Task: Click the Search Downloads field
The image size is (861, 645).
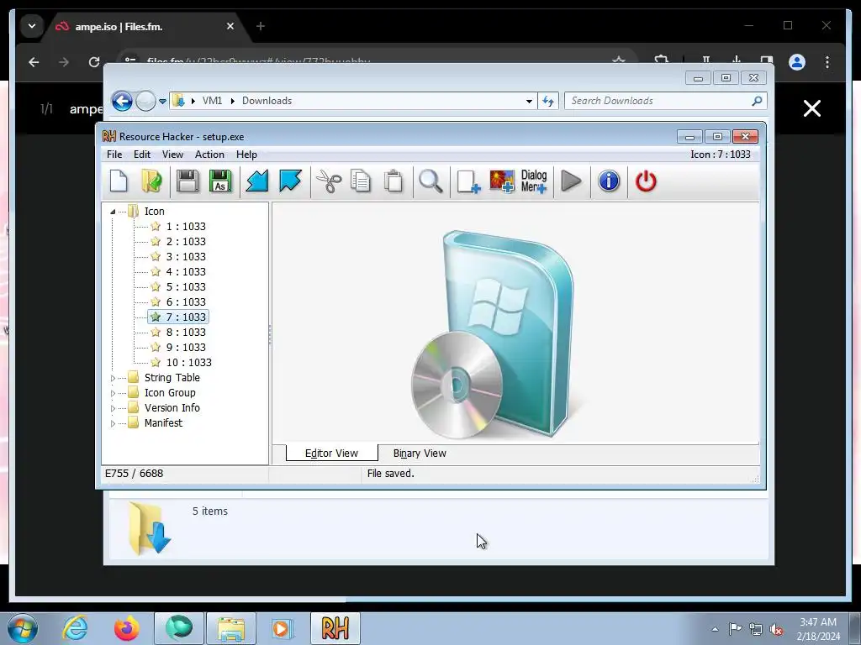Action: (x=666, y=101)
